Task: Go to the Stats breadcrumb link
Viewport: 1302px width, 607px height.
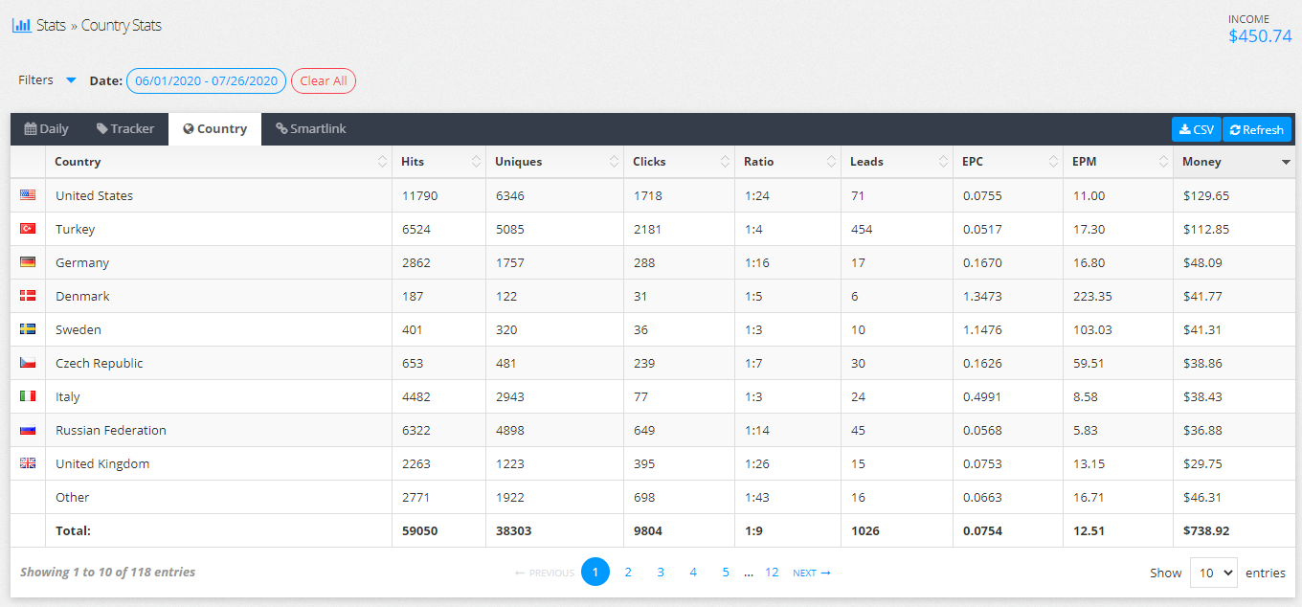Action: (x=51, y=26)
